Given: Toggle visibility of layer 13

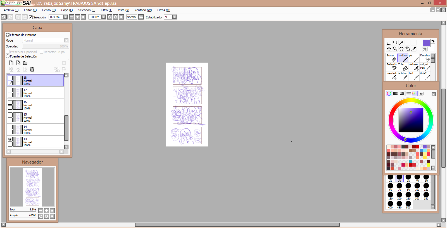Looking at the screenshot, I should (x=10, y=139).
